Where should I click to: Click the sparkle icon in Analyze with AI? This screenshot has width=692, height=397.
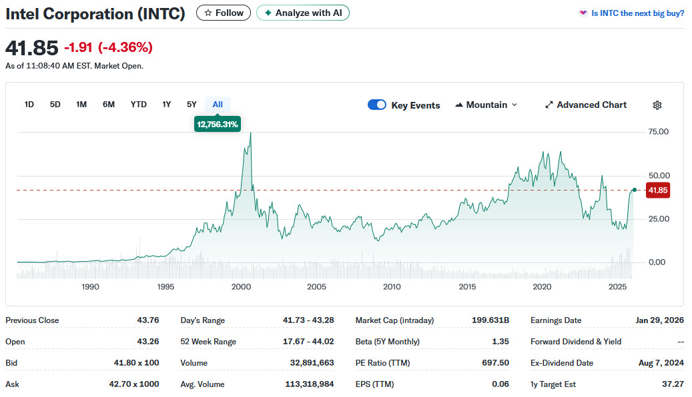[268, 13]
